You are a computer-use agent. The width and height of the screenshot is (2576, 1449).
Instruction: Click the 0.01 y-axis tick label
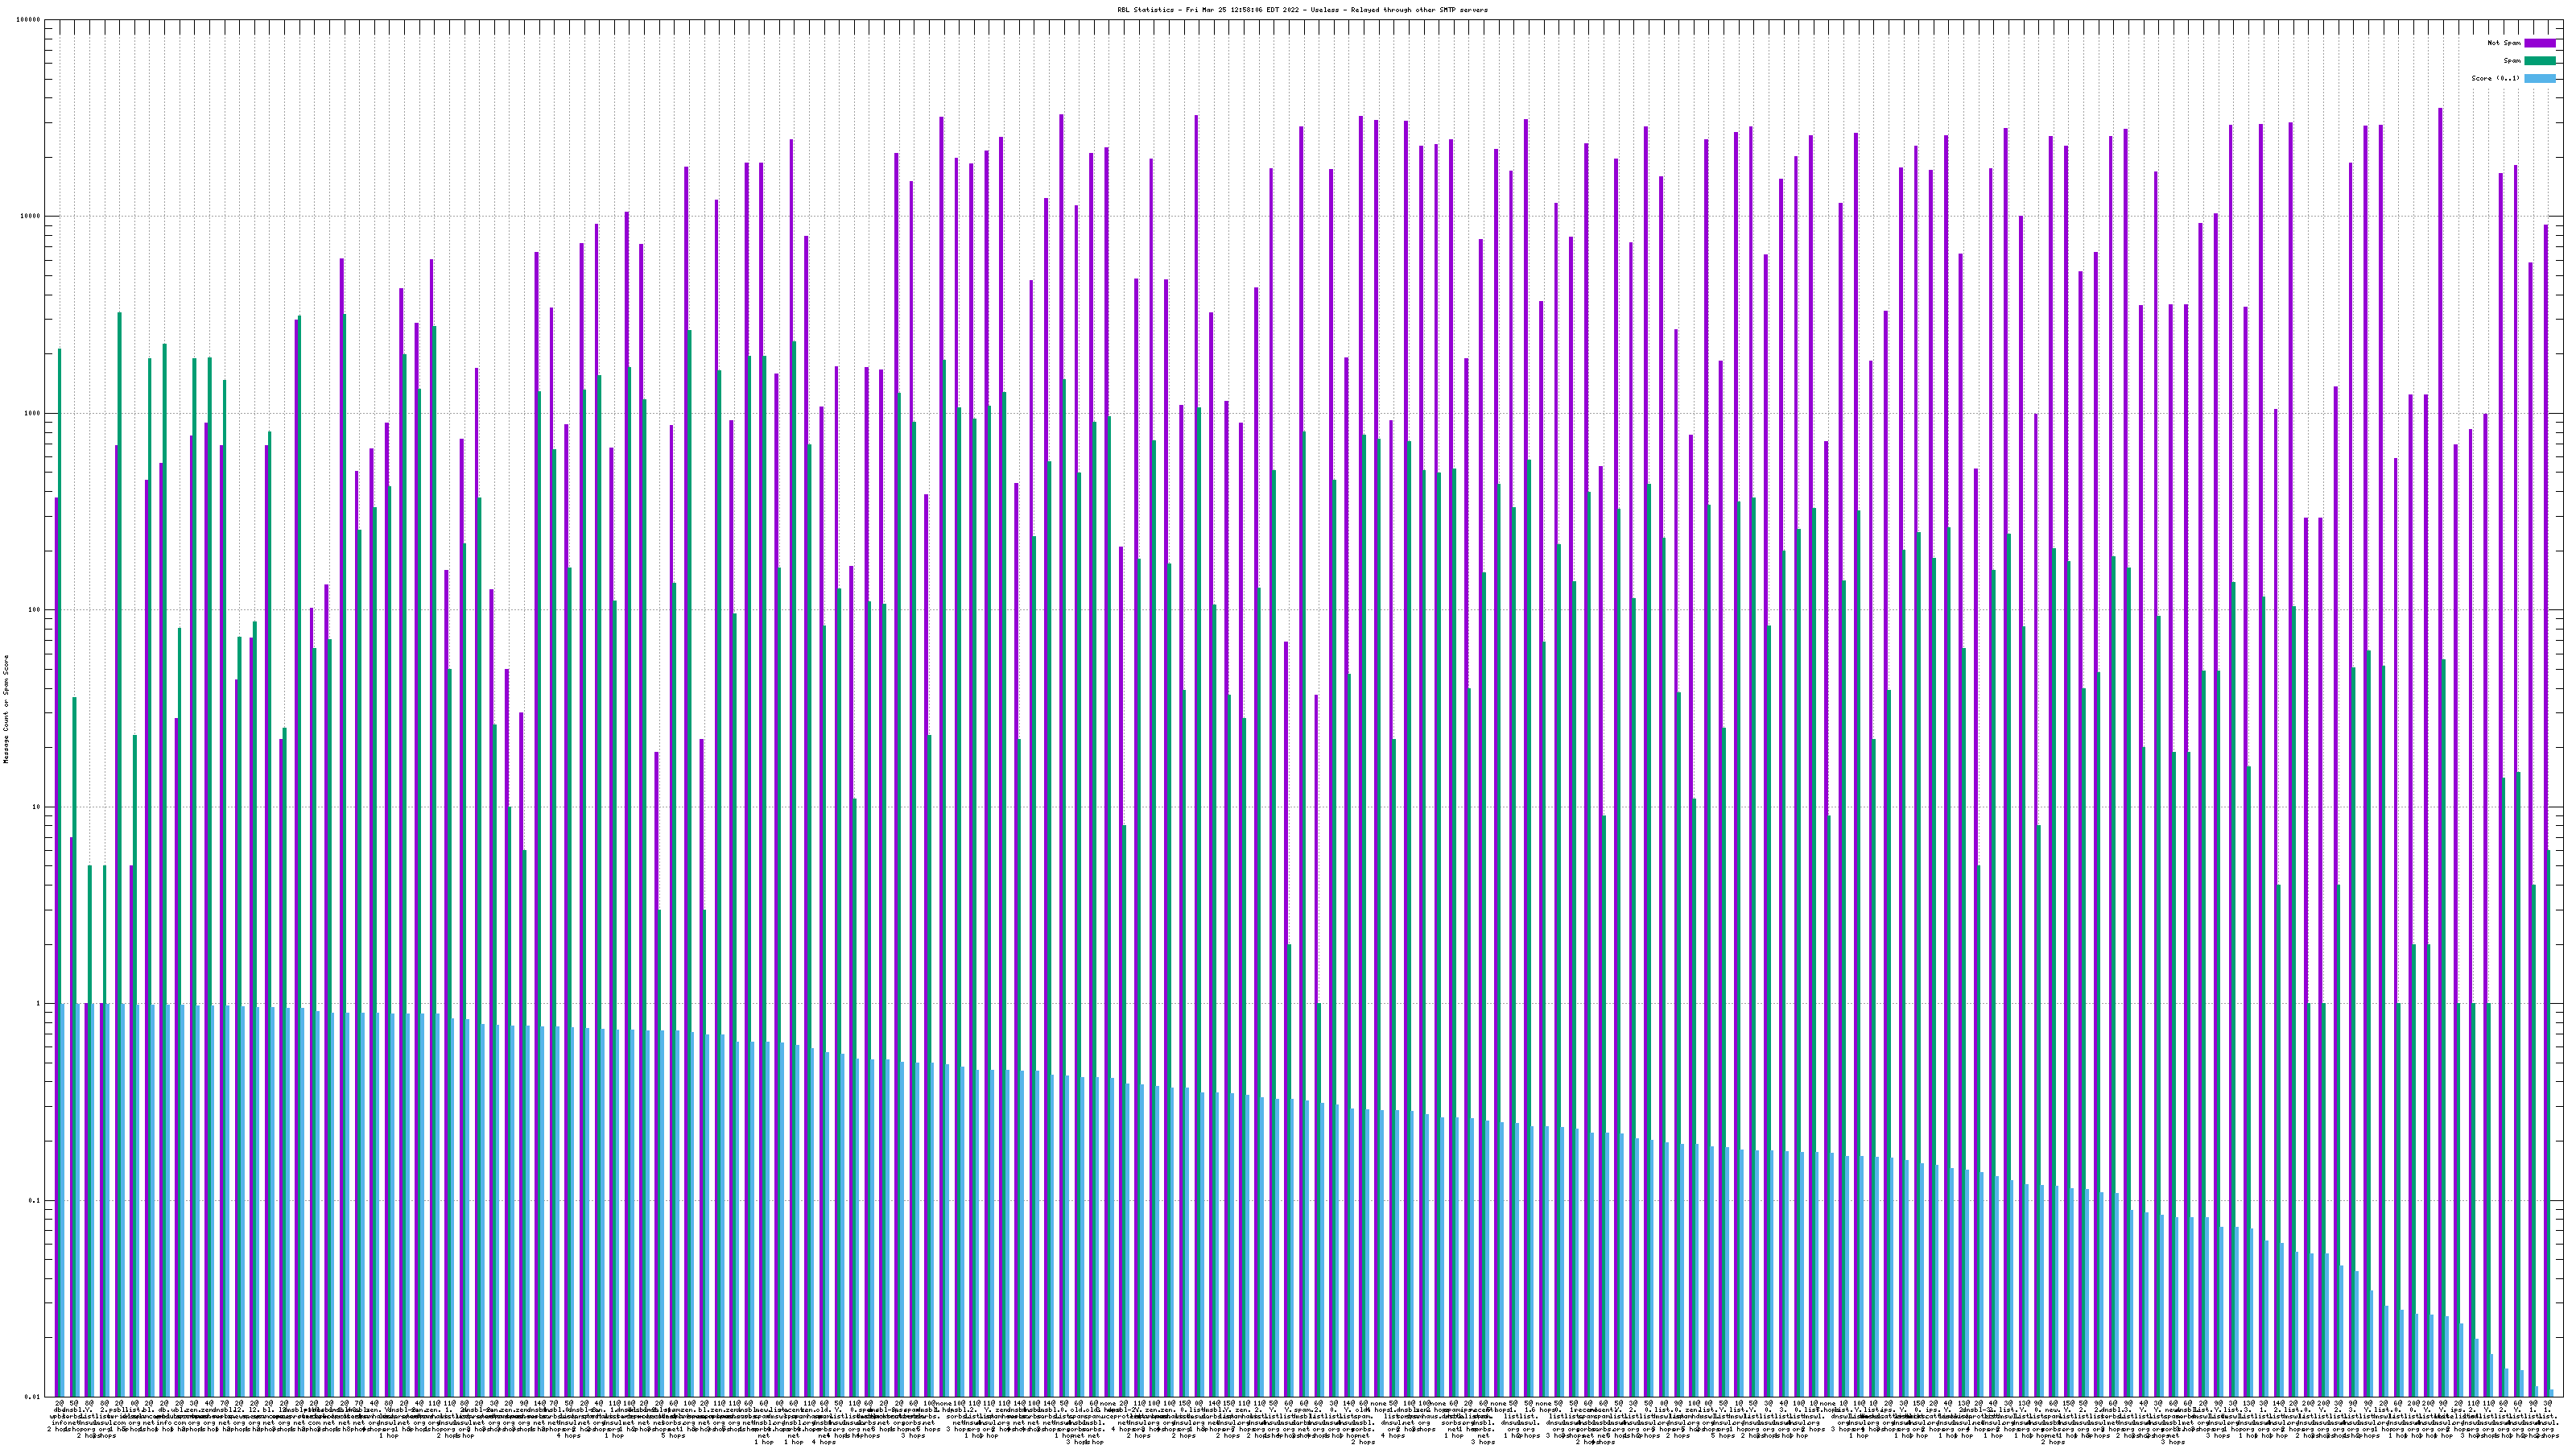click(33, 1397)
